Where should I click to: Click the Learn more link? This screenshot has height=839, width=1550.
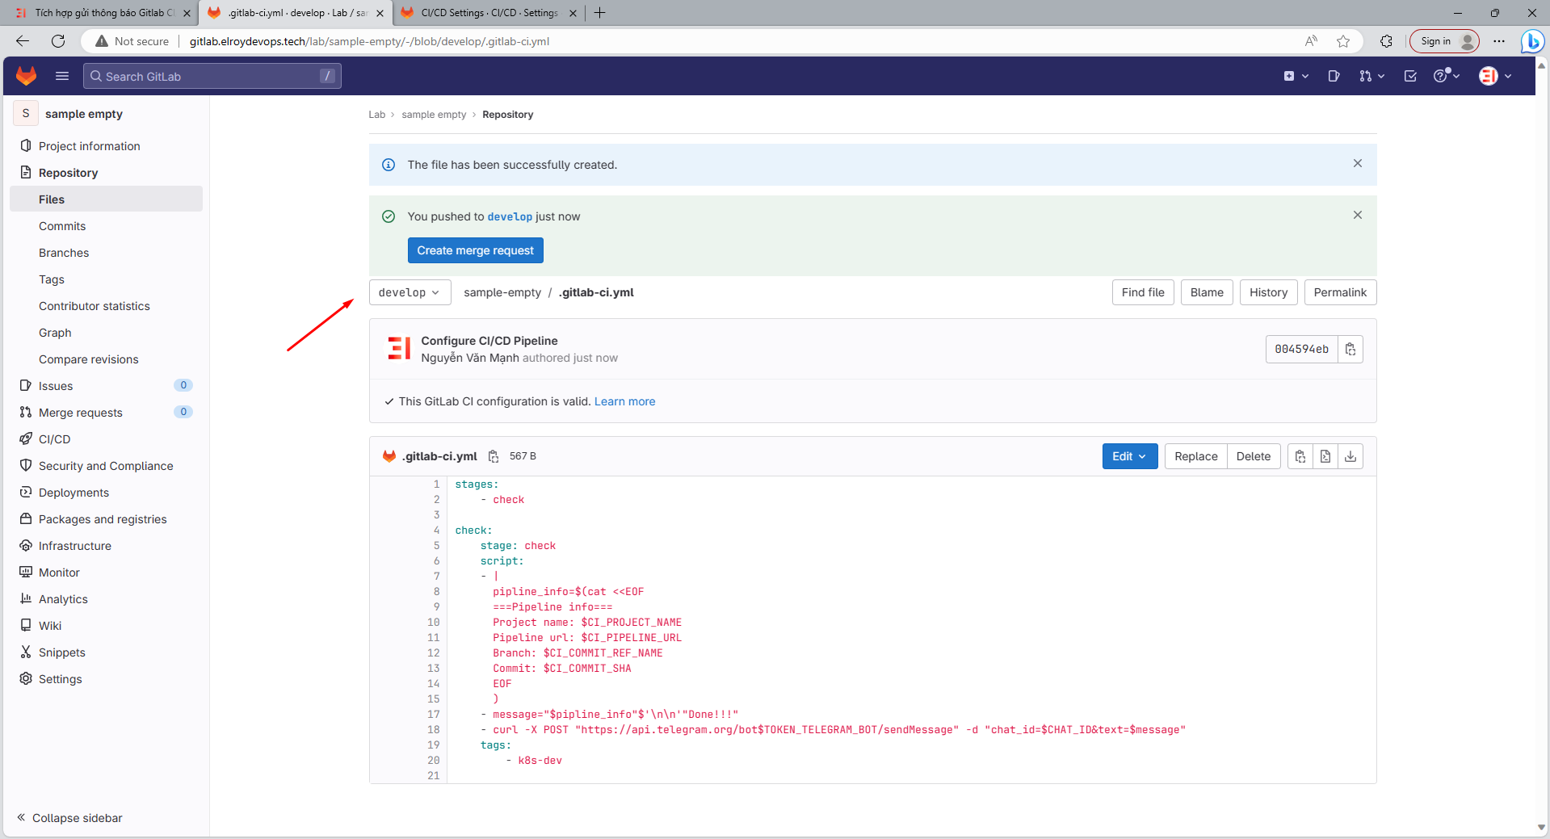(x=624, y=401)
